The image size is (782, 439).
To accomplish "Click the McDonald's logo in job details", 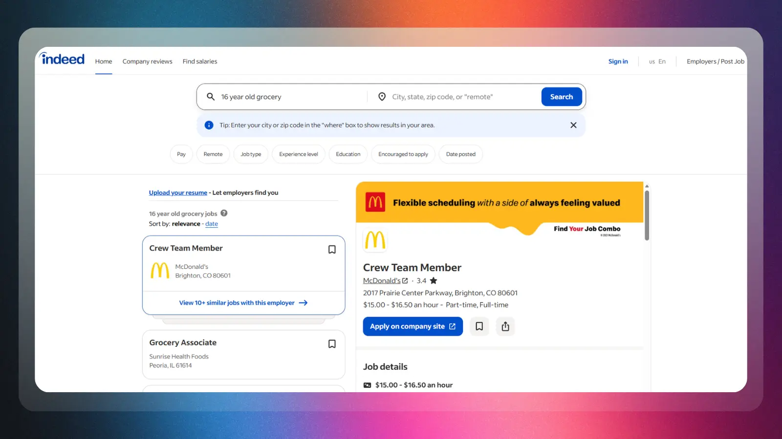I will tap(375, 240).
